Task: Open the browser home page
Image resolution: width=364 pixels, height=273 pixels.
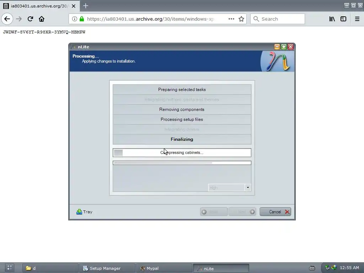Action: (42, 19)
